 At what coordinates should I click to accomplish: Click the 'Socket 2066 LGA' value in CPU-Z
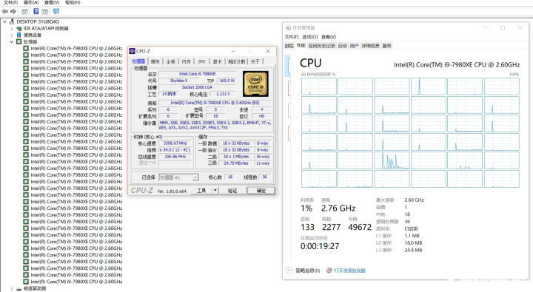point(198,87)
